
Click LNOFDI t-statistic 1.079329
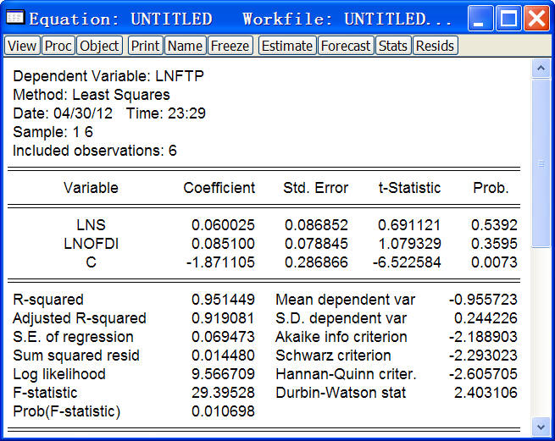[x=409, y=244]
